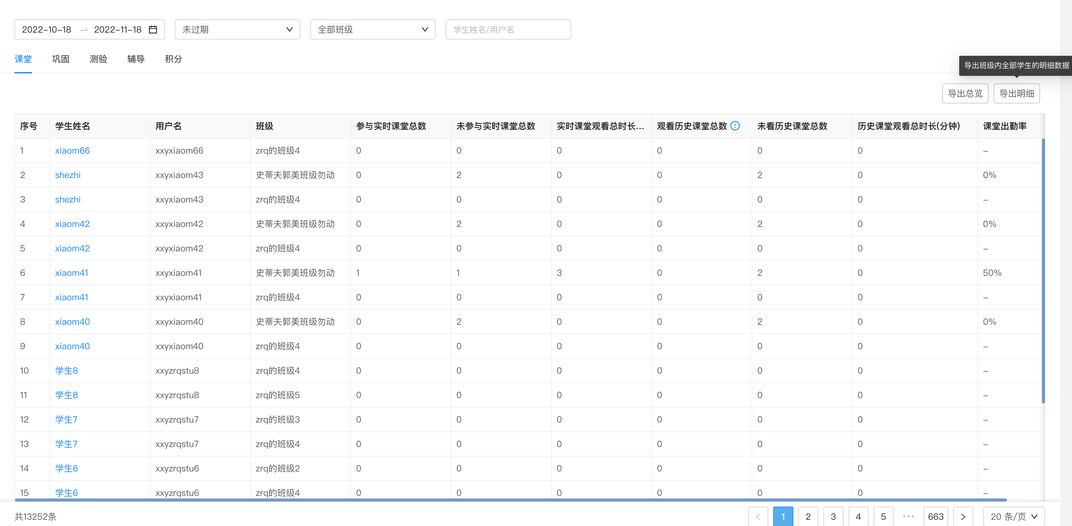Open 学生6 link in row 14
Screen dimensions: 1072x526
pyautogui.click(x=66, y=469)
